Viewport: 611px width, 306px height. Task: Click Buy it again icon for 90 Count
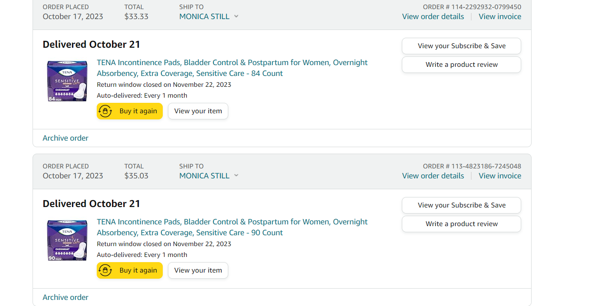105,270
